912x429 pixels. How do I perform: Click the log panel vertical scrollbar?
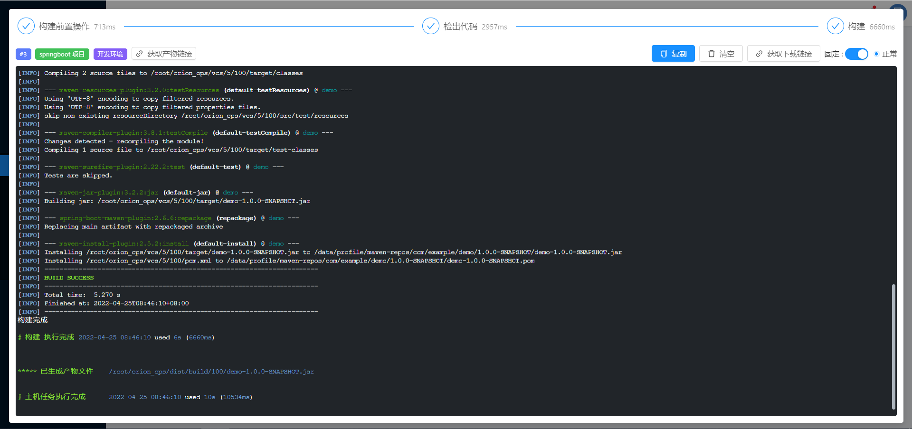[893, 346]
